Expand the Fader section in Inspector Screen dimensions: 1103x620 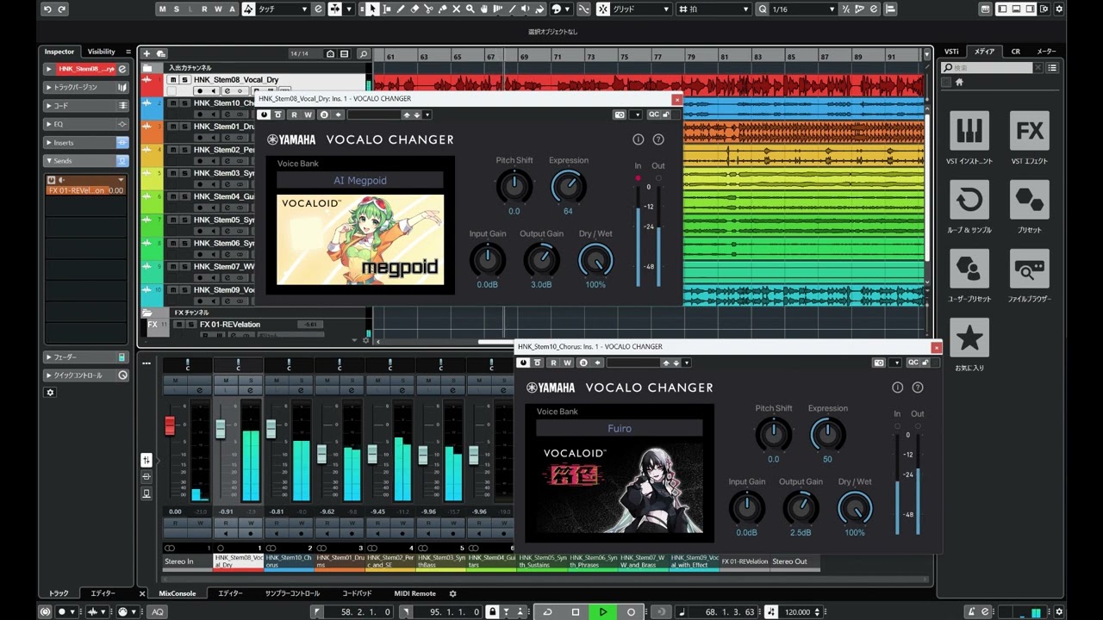click(86, 356)
